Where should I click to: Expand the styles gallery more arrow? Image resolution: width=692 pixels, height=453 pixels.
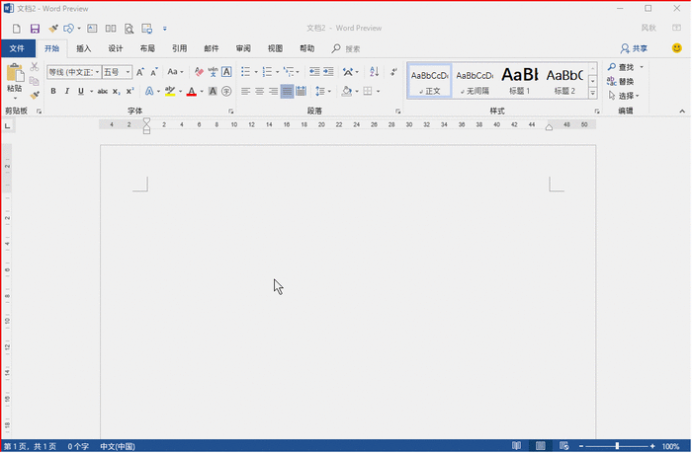point(593,93)
